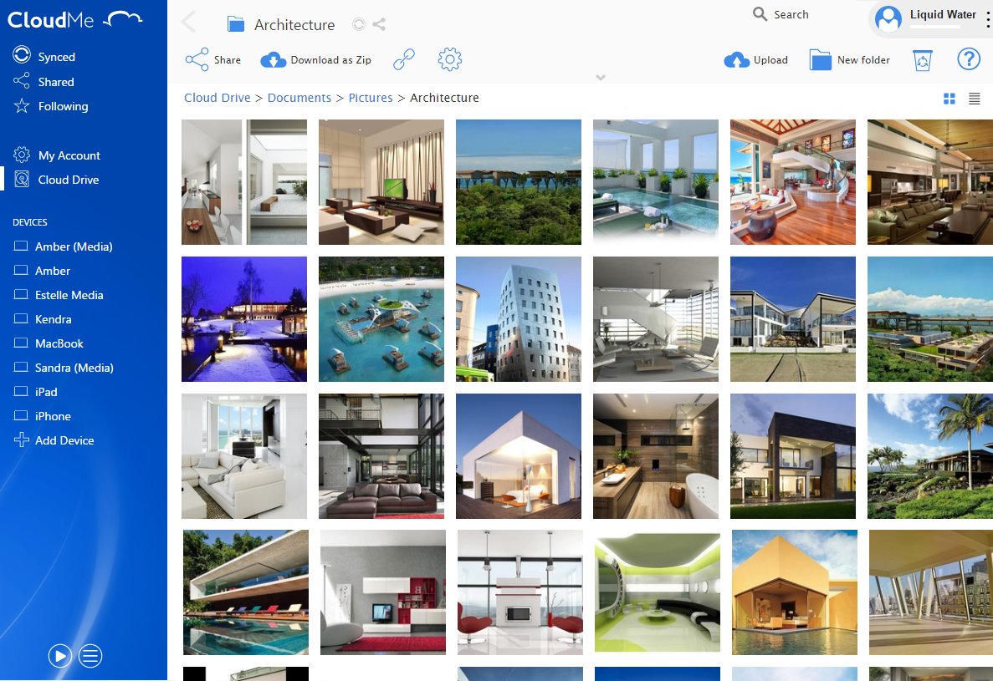Click the sync status icon next to Architecture
Screen dimensions: 993x681
coord(358,24)
